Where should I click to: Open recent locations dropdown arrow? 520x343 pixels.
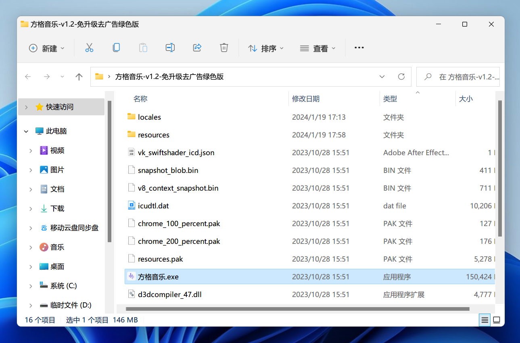coord(62,77)
